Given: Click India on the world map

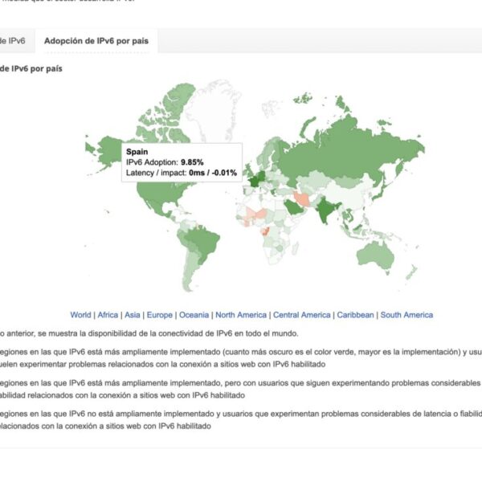Looking at the screenshot, I should [x=326, y=209].
